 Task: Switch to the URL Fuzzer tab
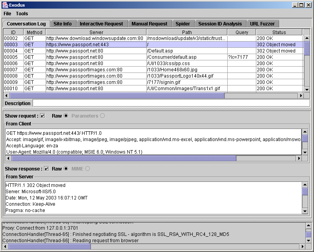click(263, 24)
